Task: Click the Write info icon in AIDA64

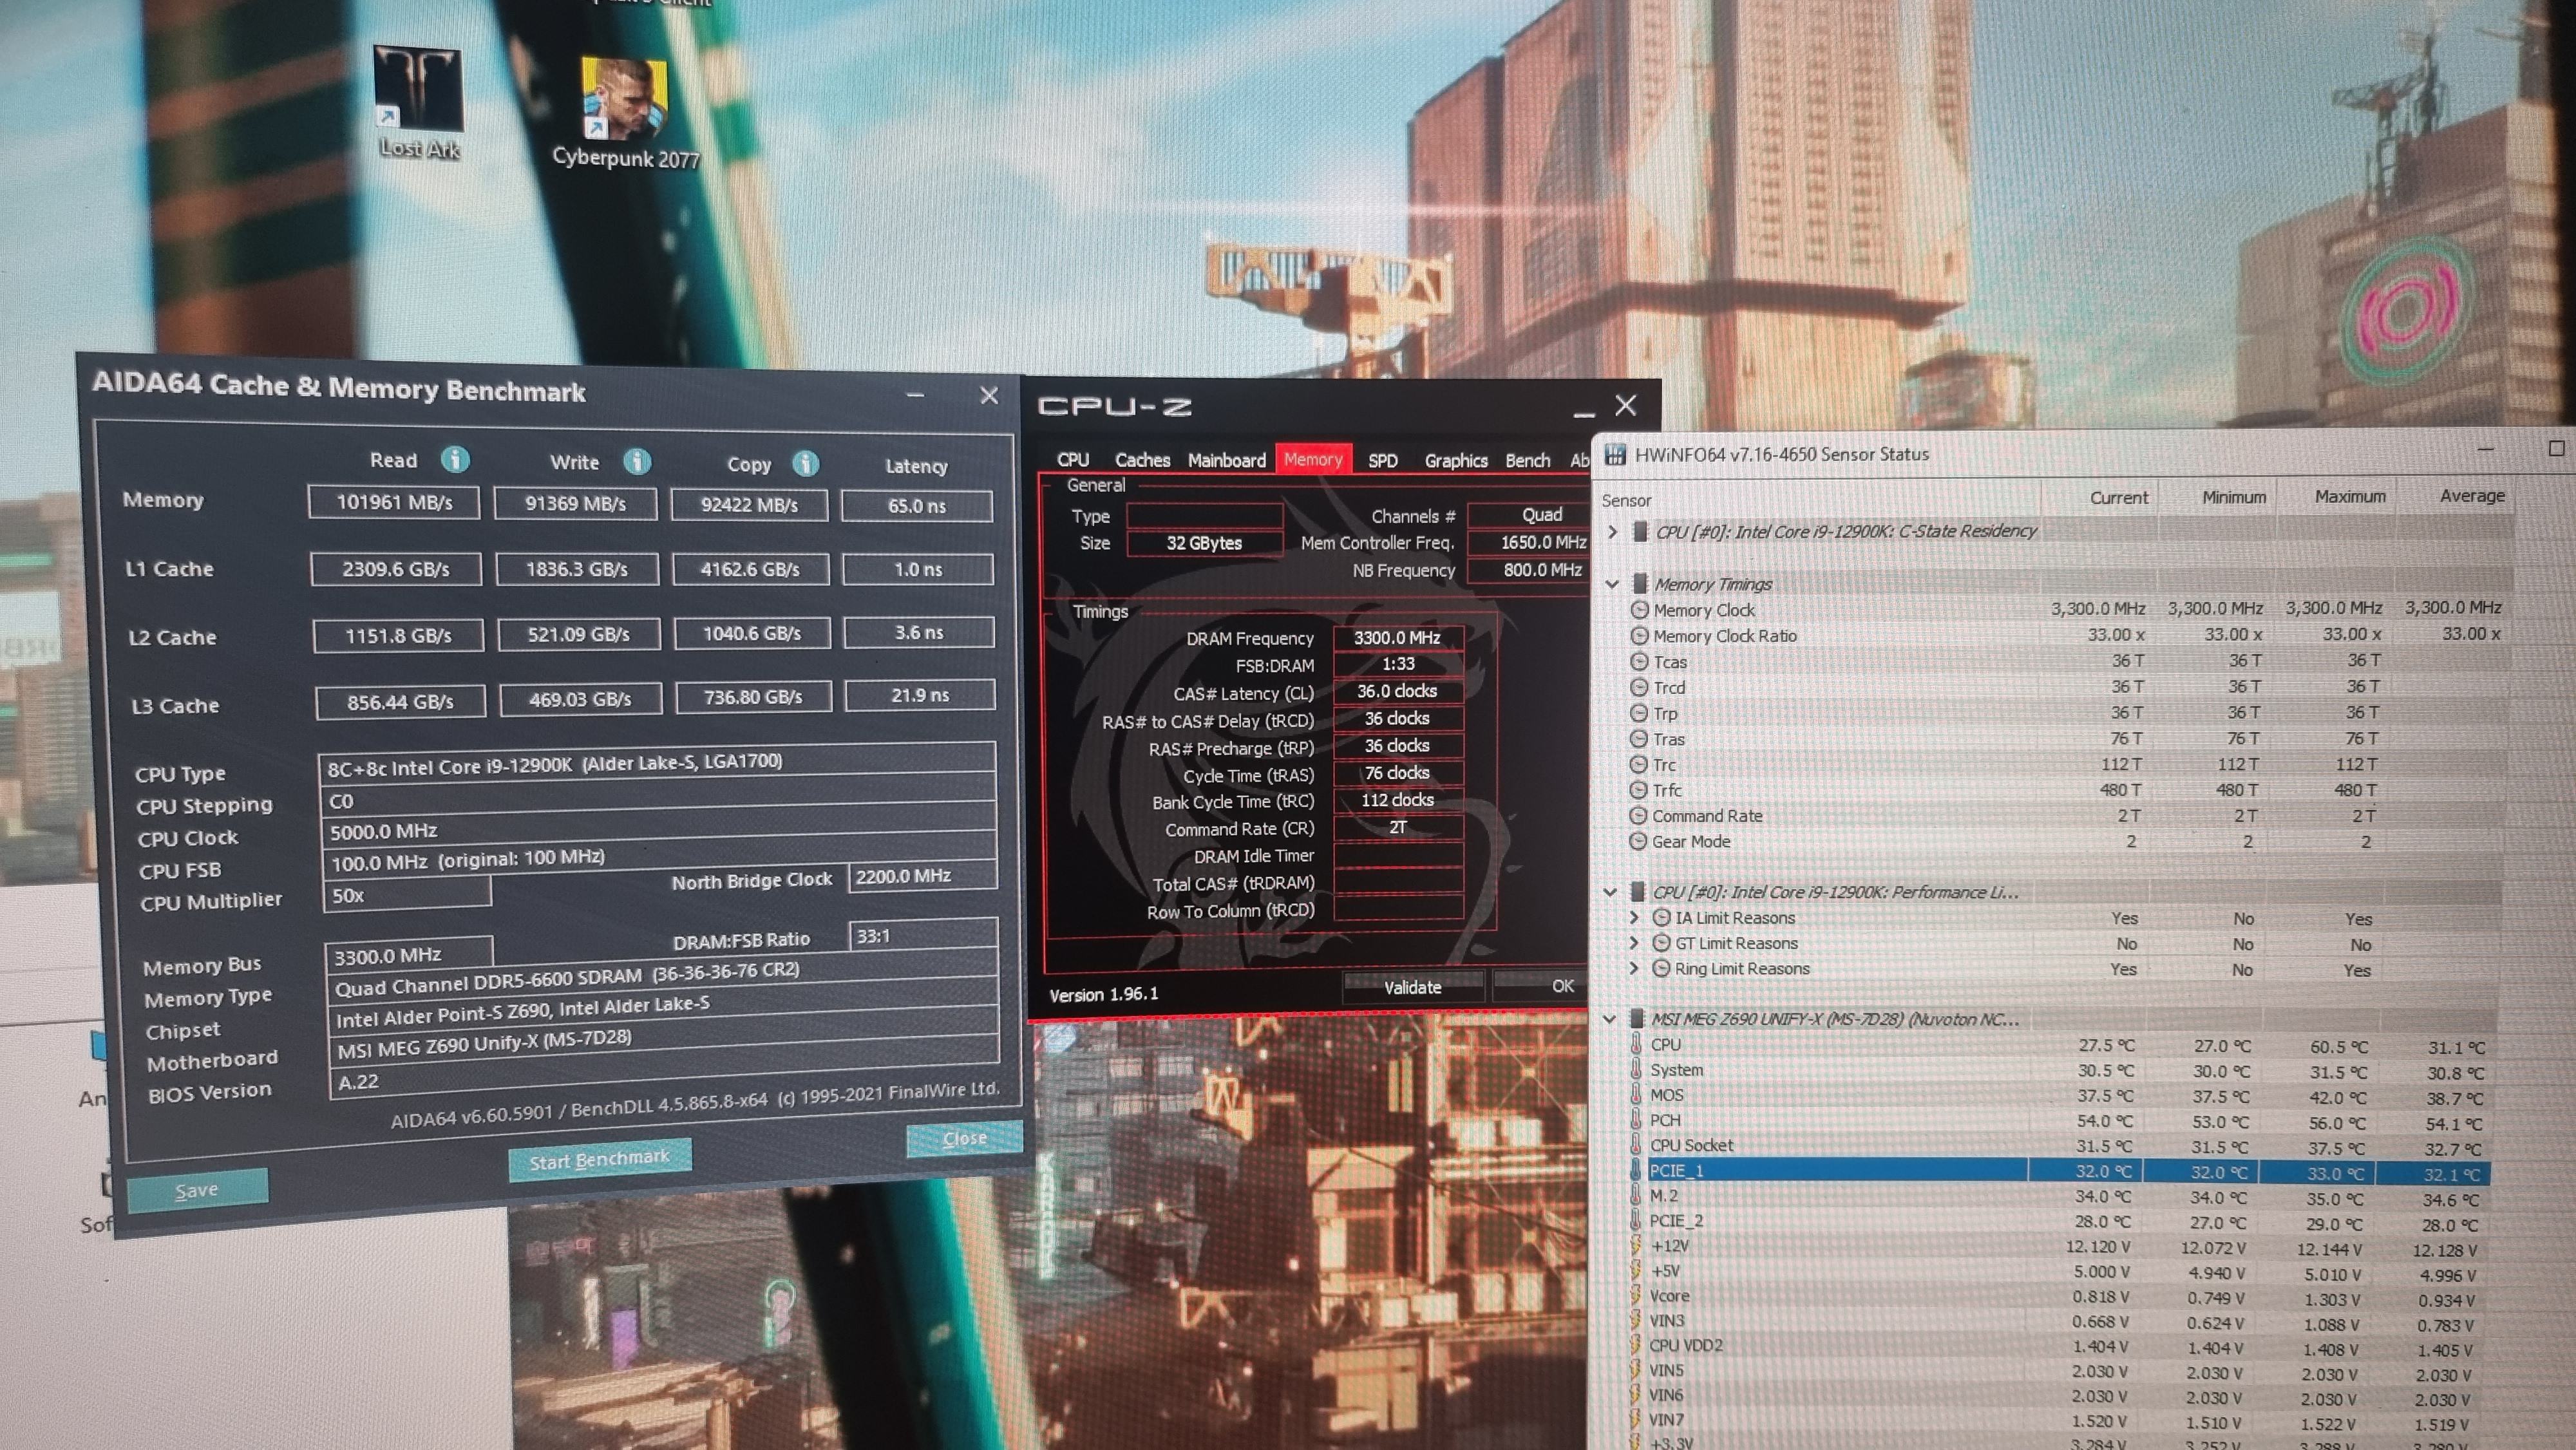Action: (x=637, y=461)
